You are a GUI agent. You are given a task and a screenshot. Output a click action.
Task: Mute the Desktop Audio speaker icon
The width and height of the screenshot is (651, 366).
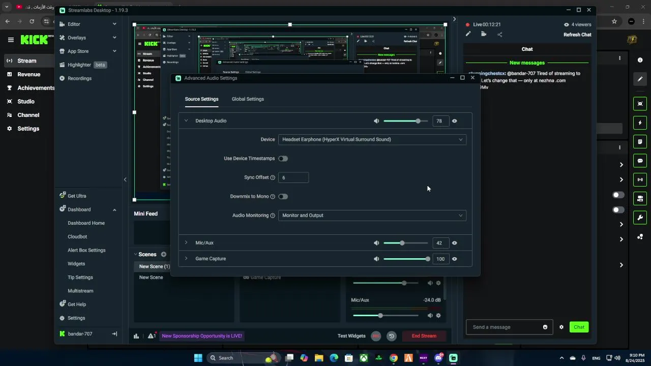coord(376,121)
